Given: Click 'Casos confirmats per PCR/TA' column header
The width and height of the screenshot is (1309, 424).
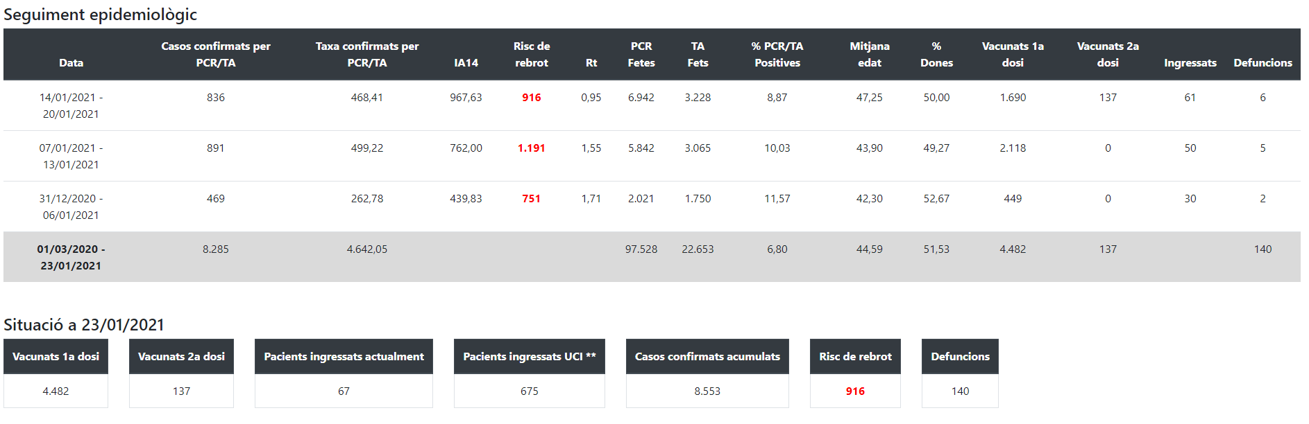Looking at the screenshot, I should click(x=216, y=54).
